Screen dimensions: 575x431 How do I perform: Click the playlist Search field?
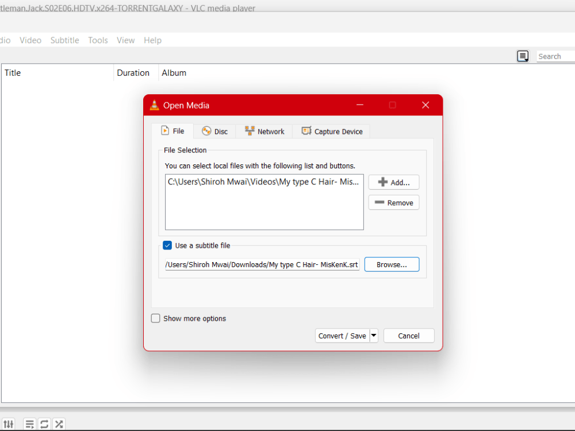coord(555,56)
